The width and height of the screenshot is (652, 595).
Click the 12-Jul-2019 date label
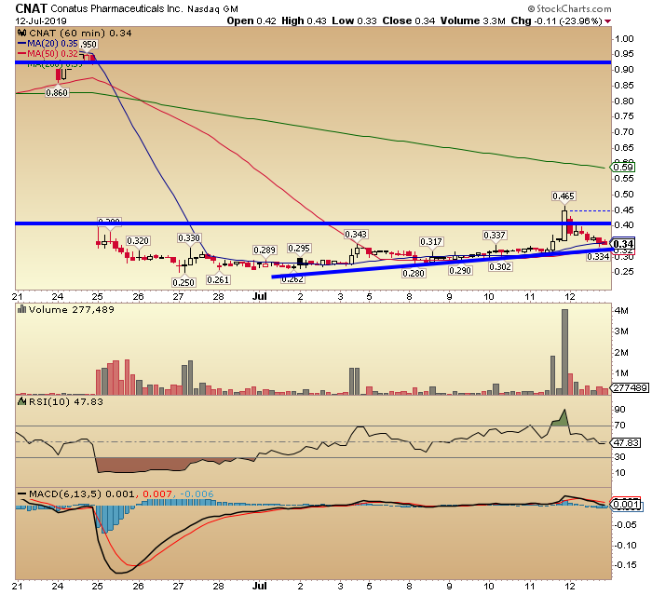click(x=41, y=20)
